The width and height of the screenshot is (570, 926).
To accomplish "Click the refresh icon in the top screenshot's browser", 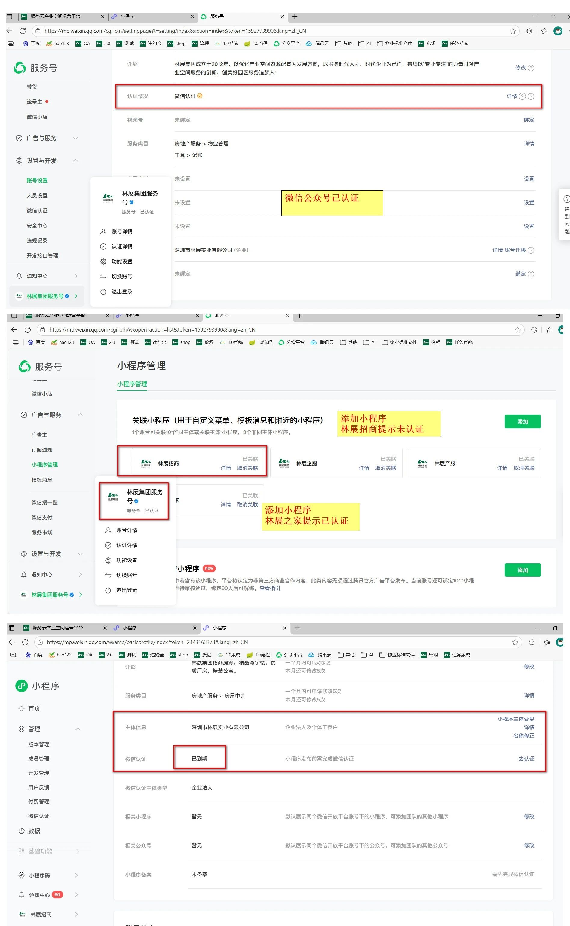I will pyautogui.click(x=23, y=31).
